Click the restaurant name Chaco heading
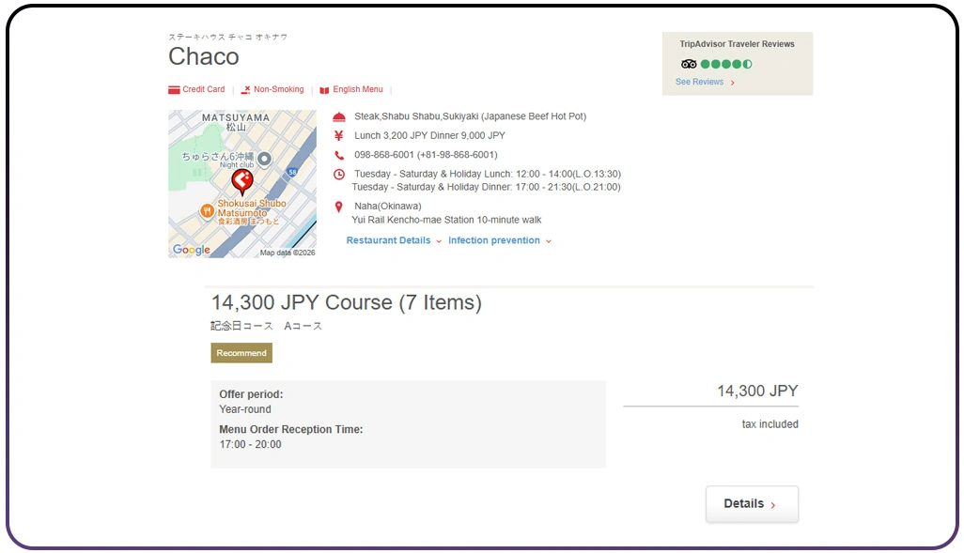Viewport: 964px width, 553px height. (202, 57)
